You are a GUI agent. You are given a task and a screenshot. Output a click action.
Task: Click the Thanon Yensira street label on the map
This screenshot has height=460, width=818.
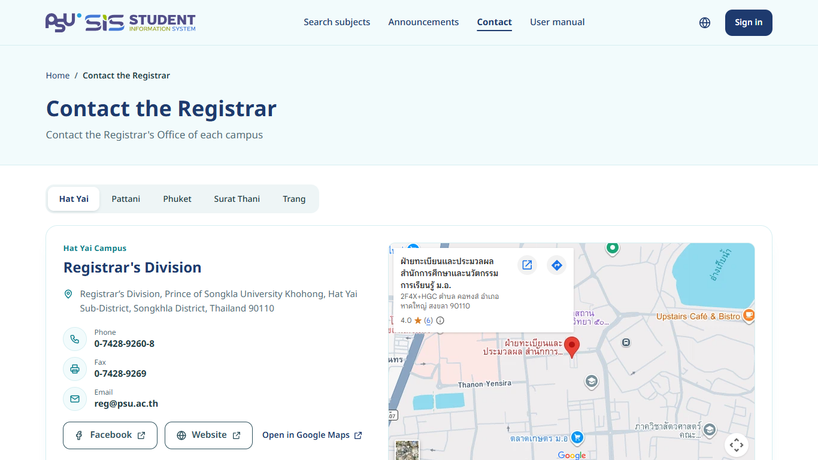click(485, 384)
